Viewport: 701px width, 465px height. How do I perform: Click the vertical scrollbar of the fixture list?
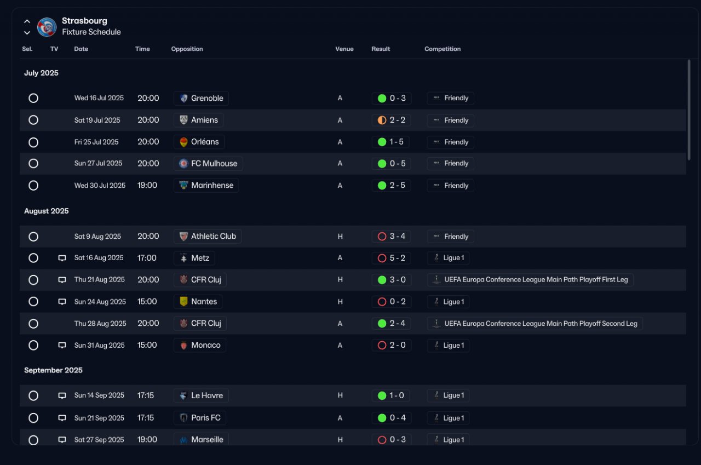tap(689, 110)
